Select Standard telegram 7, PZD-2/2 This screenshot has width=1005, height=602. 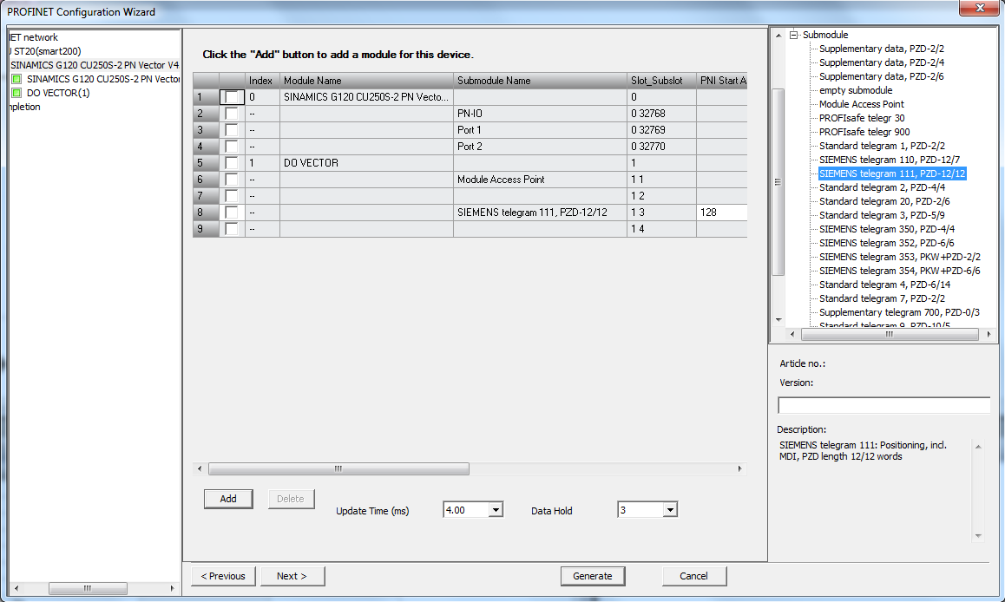point(882,298)
